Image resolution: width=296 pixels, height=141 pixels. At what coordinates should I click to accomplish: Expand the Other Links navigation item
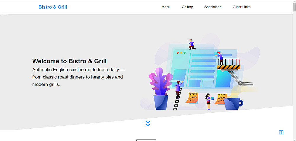(242, 7)
